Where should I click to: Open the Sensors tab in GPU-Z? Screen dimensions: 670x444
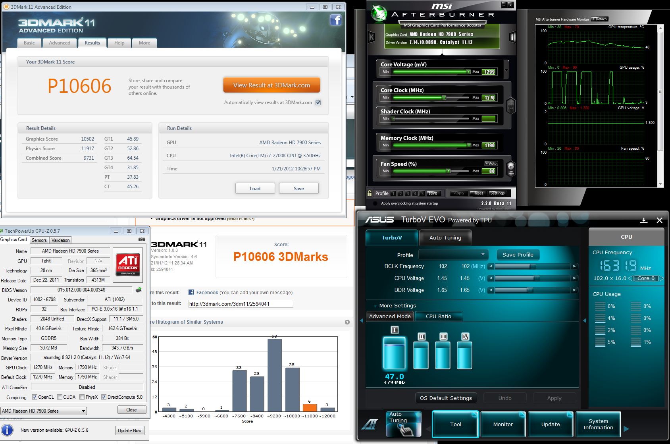[x=39, y=240]
